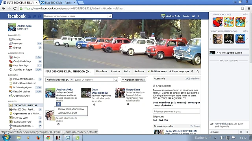252x141 pixels.
Task: Show previous recommended games arrow
Action: coord(210,39)
